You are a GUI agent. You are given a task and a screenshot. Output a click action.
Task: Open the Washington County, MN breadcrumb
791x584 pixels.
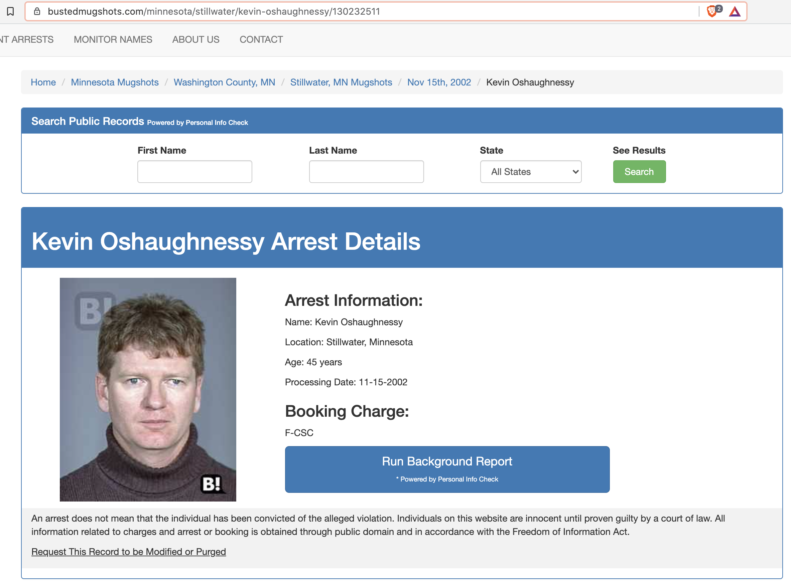(x=224, y=82)
